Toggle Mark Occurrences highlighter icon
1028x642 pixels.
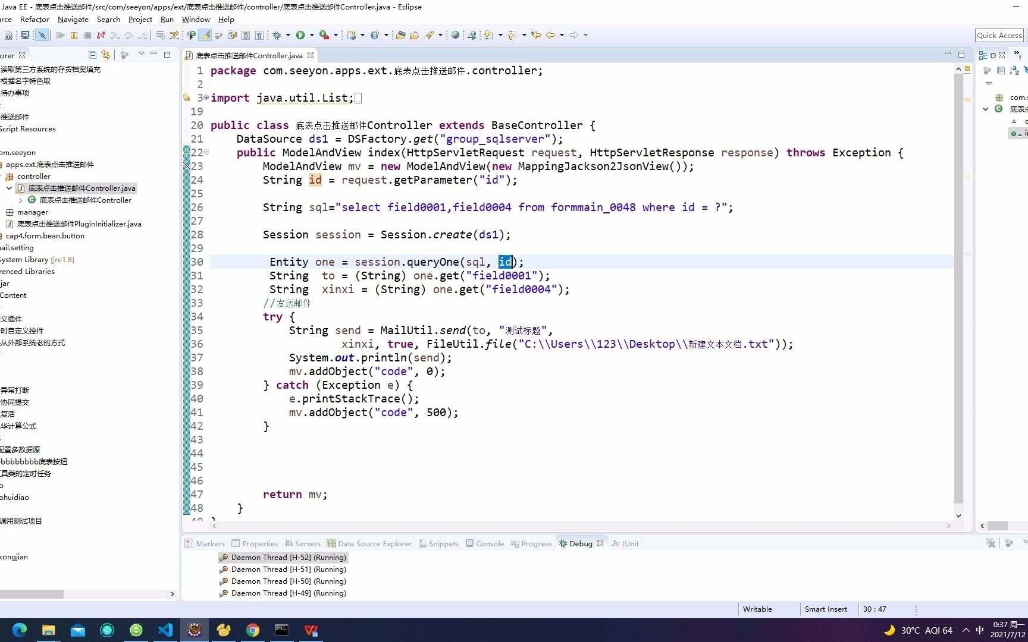(205, 35)
